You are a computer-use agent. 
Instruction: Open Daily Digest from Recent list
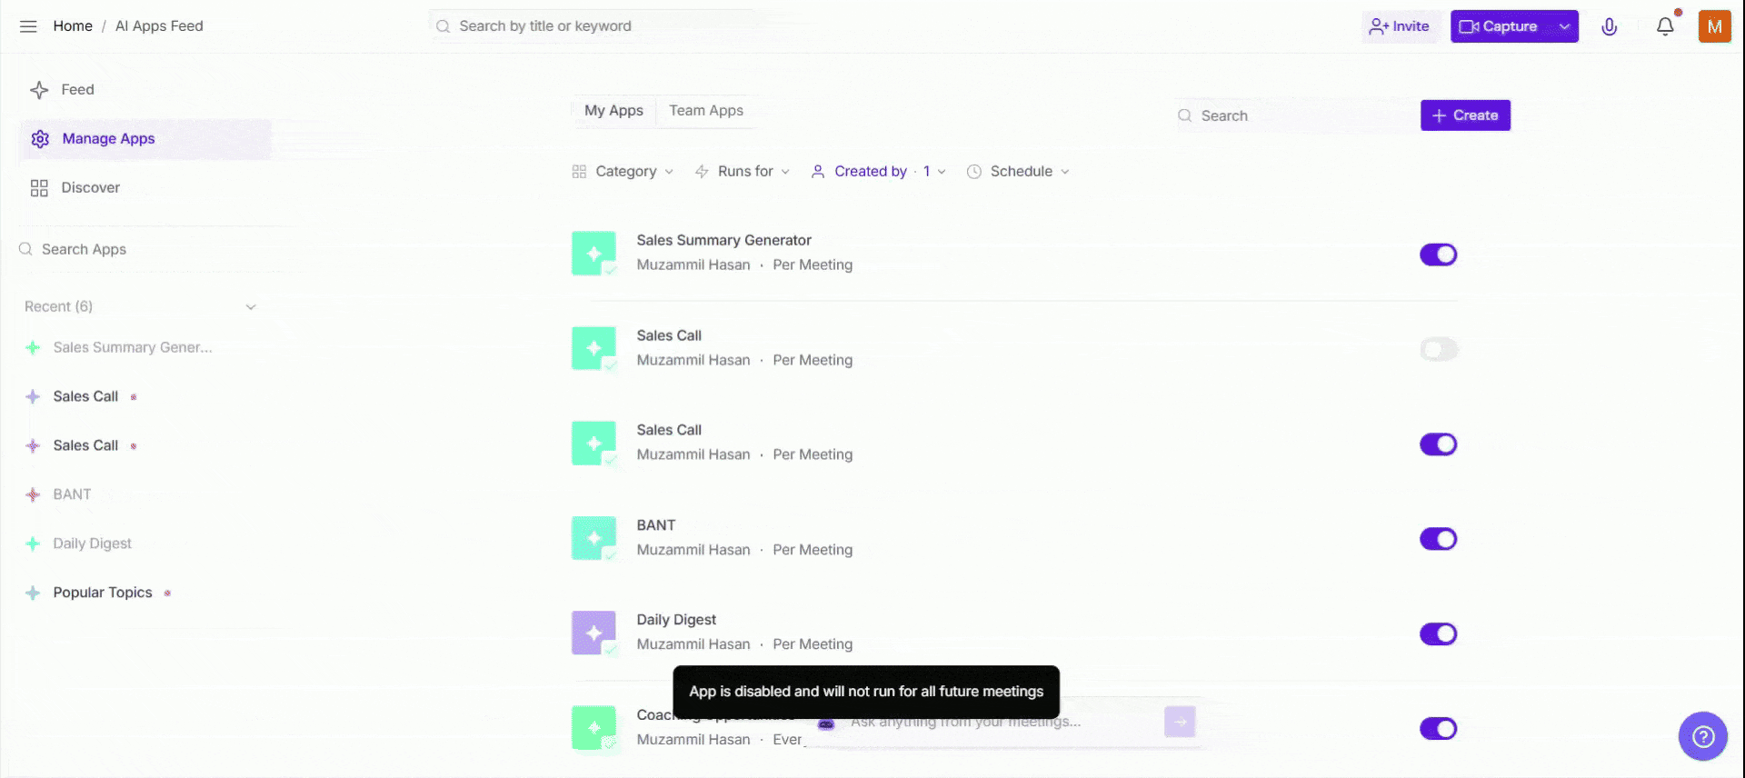coord(92,544)
